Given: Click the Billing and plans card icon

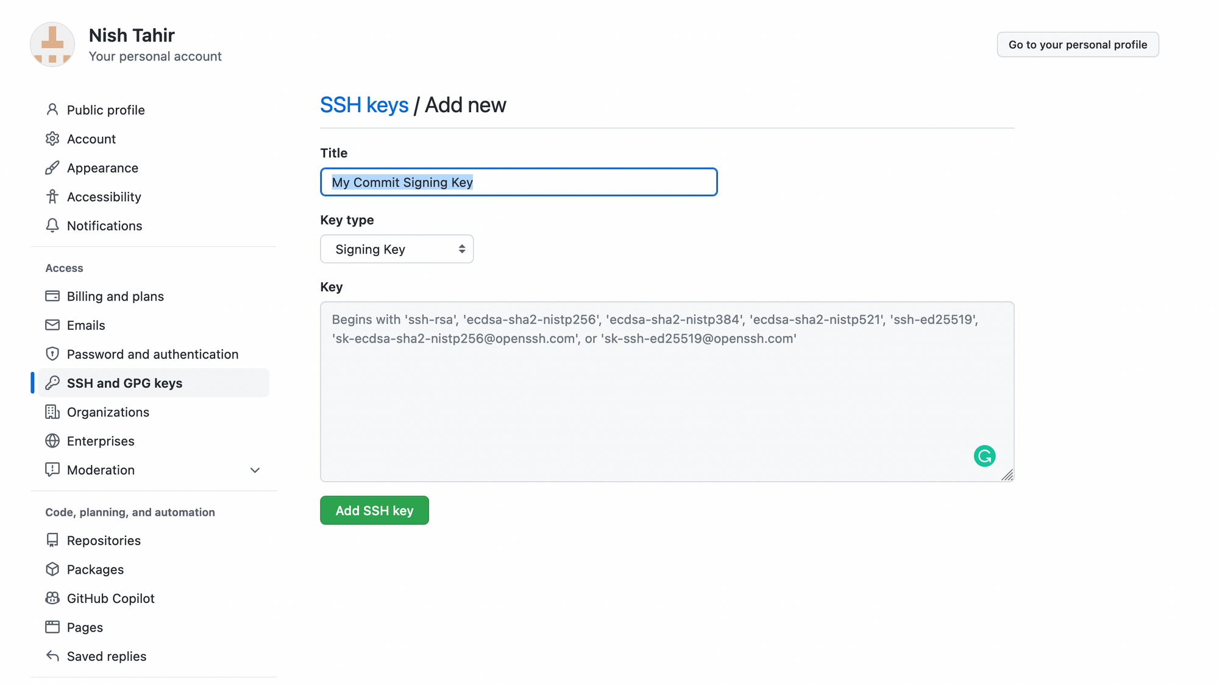Looking at the screenshot, I should point(52,296).
